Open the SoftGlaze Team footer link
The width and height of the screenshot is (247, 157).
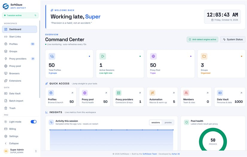coord(150,154)
